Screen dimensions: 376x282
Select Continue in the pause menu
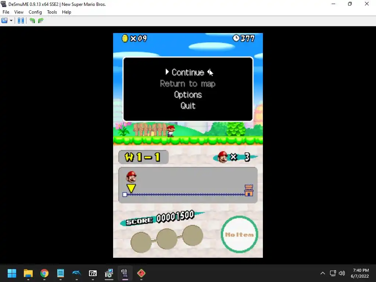pos(188,72)
